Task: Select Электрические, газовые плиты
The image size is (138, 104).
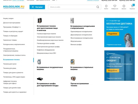Action: [x=14, y=55]
